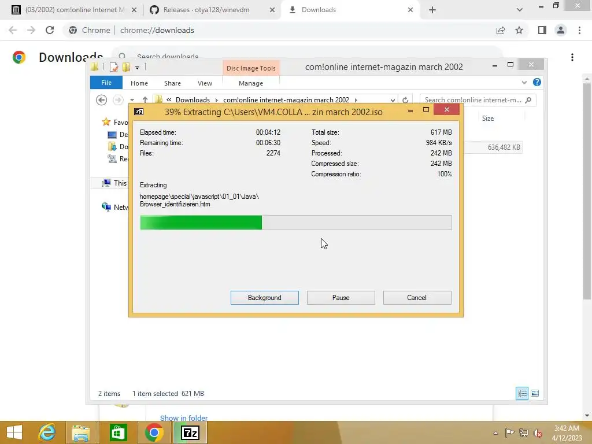Image resolution: width=592 pixels, height=444 pixels.
Task: Click the Show in folder link
Action: pos(184,418)
